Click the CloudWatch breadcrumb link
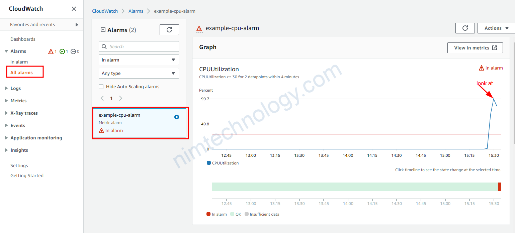Viewport: 515px width, 233px height. click(x=105, y=11)
